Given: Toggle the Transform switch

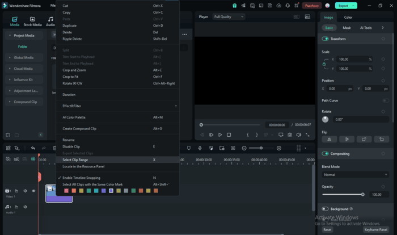Looking at the screenshot, I should 325,39.
